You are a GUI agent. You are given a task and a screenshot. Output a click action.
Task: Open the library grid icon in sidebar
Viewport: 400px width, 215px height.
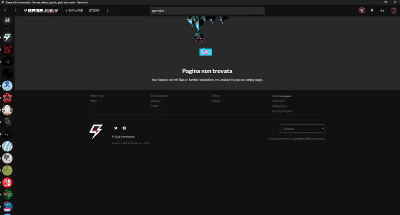point(7,20)
